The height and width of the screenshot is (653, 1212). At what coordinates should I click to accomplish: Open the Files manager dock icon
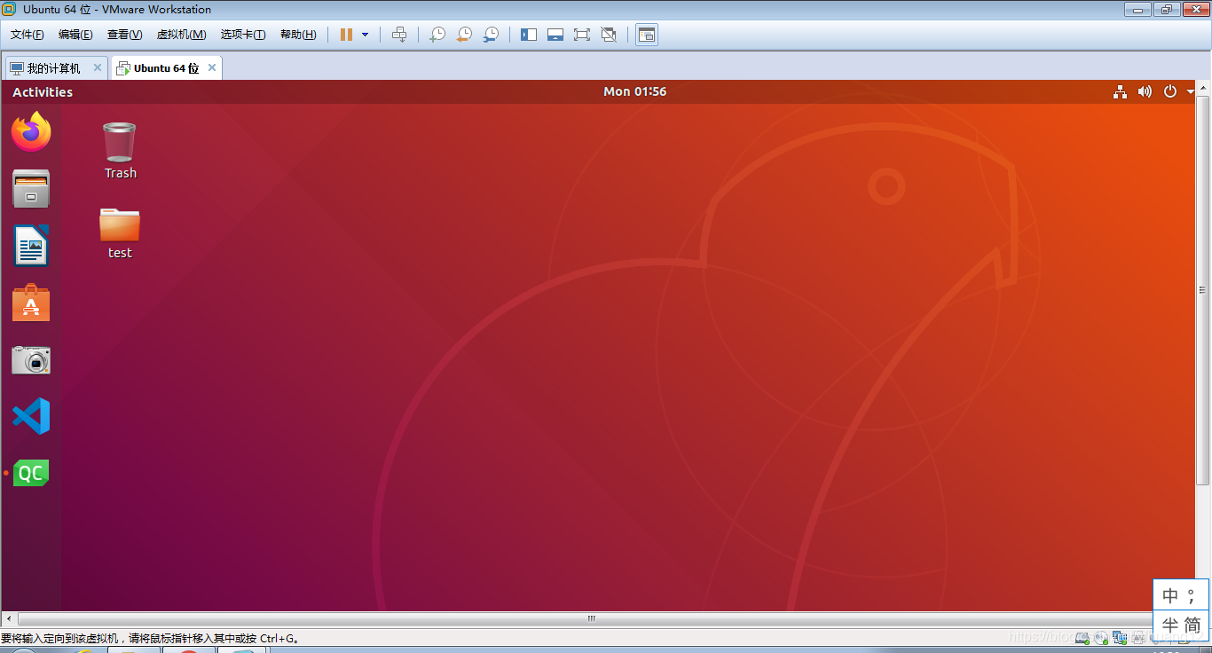(31, 188)
